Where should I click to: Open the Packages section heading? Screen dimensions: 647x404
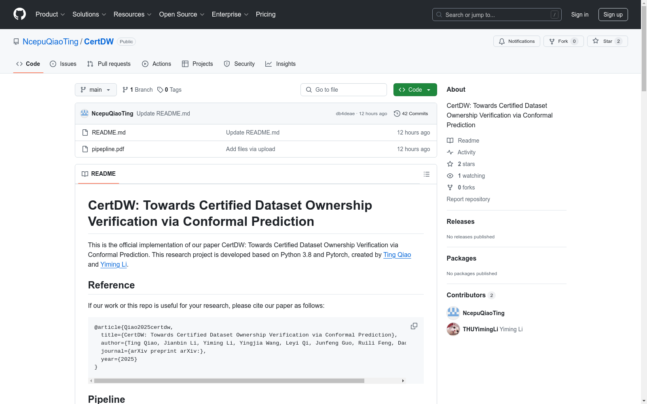click(461, 258)
